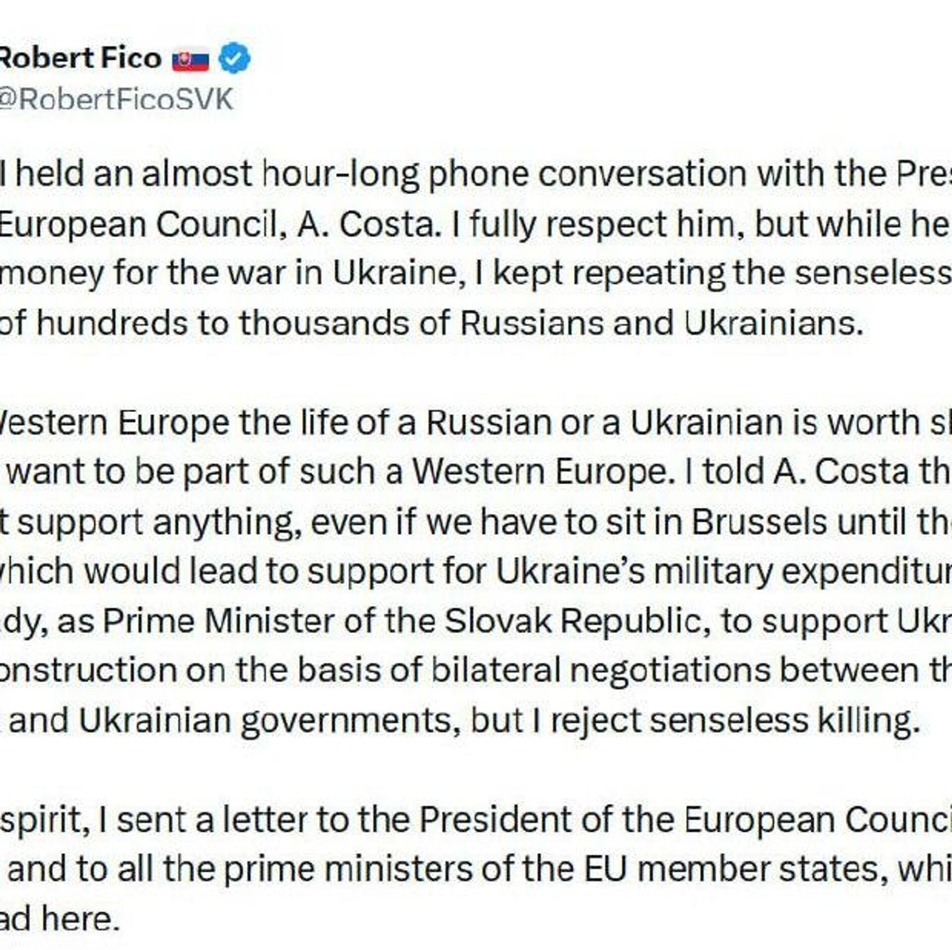Click "A. Costa" after "European Council"

pyautogui.click(x=366, y=225)
